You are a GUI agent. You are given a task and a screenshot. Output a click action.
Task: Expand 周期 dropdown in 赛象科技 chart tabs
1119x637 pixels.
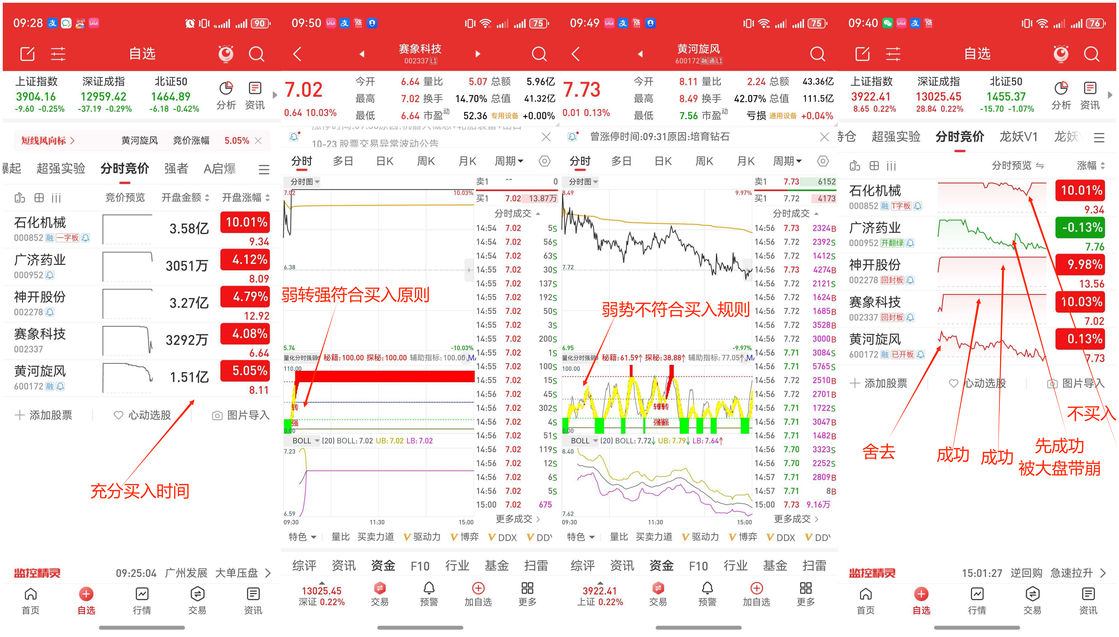coord(509,161)
